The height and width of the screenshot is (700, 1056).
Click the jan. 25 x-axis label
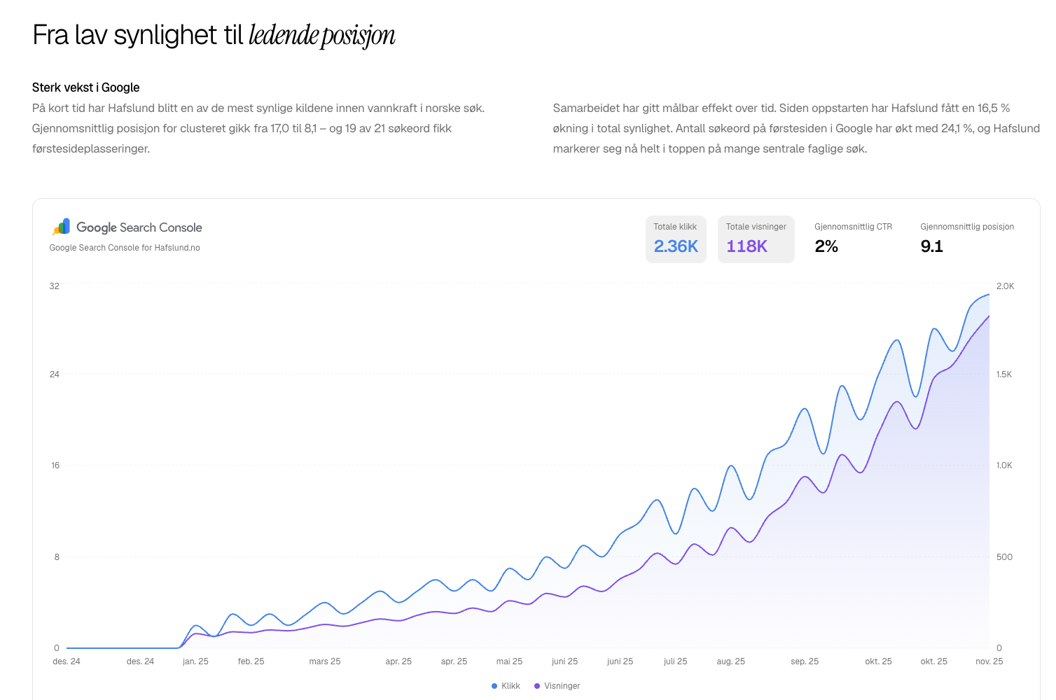(x=195, y=661)
